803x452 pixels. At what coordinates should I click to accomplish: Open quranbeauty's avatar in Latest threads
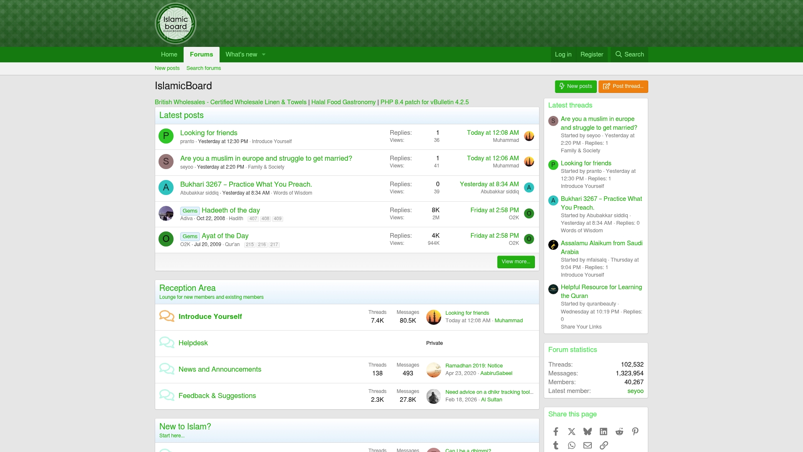pos(553,289)
